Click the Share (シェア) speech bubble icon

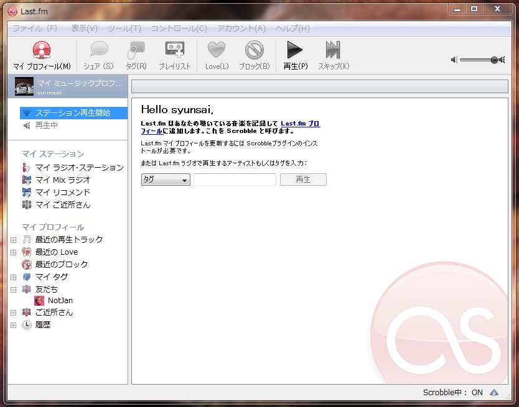(x=99, y=50)
